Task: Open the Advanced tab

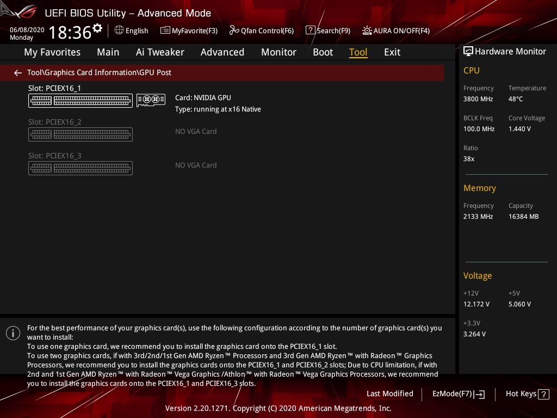Action: point(222,52)
